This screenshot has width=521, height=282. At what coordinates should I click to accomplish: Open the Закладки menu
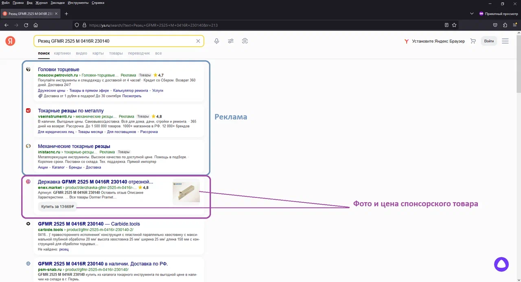(57, 3)
